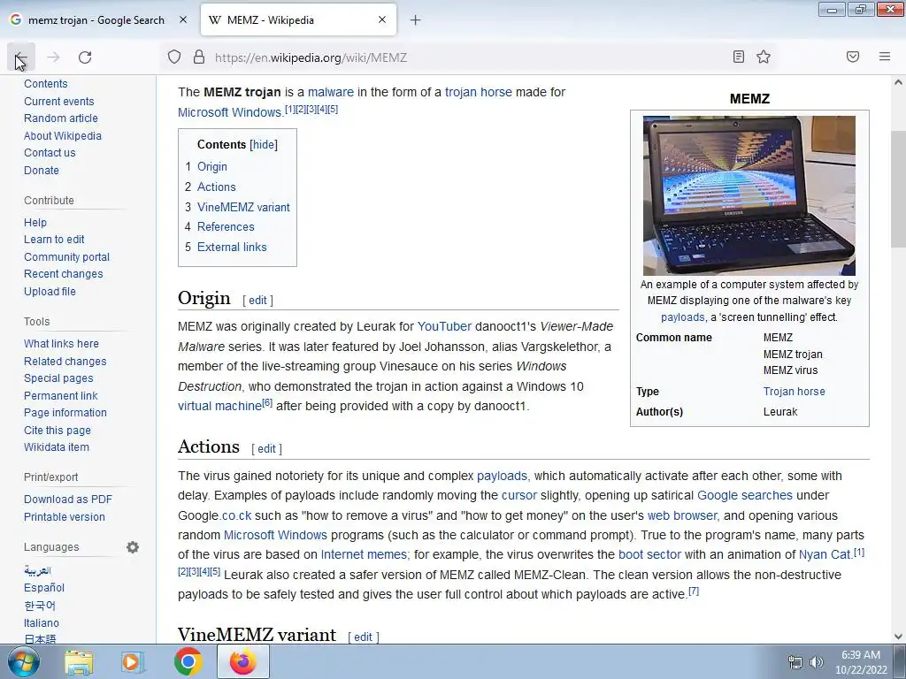Screen dimensions: 906x679
Task: Click the forward navigation arrow
Action: pyautogui.click(x=53, y=57)
